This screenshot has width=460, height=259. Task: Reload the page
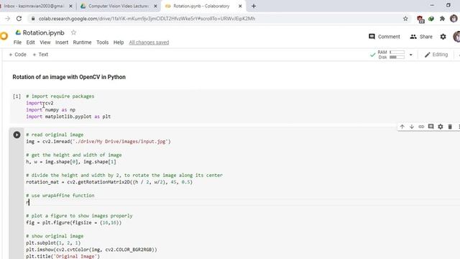19,19
